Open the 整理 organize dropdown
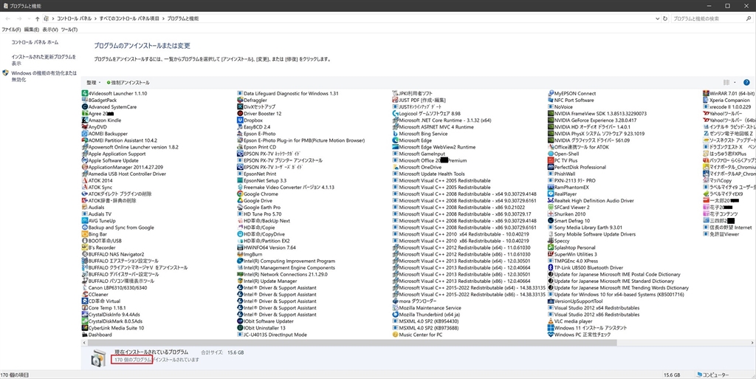Image resolution: width=756 pixels, height=379 pixels. point(94,83)
